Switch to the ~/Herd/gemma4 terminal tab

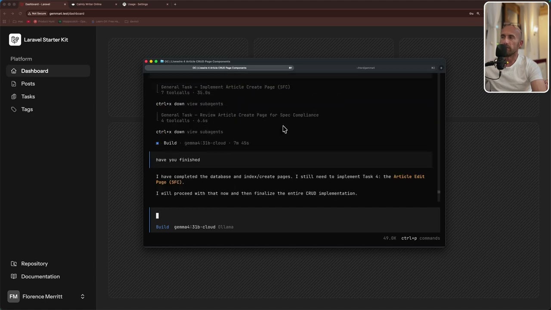pyautogui.click(x=366, y=68)
